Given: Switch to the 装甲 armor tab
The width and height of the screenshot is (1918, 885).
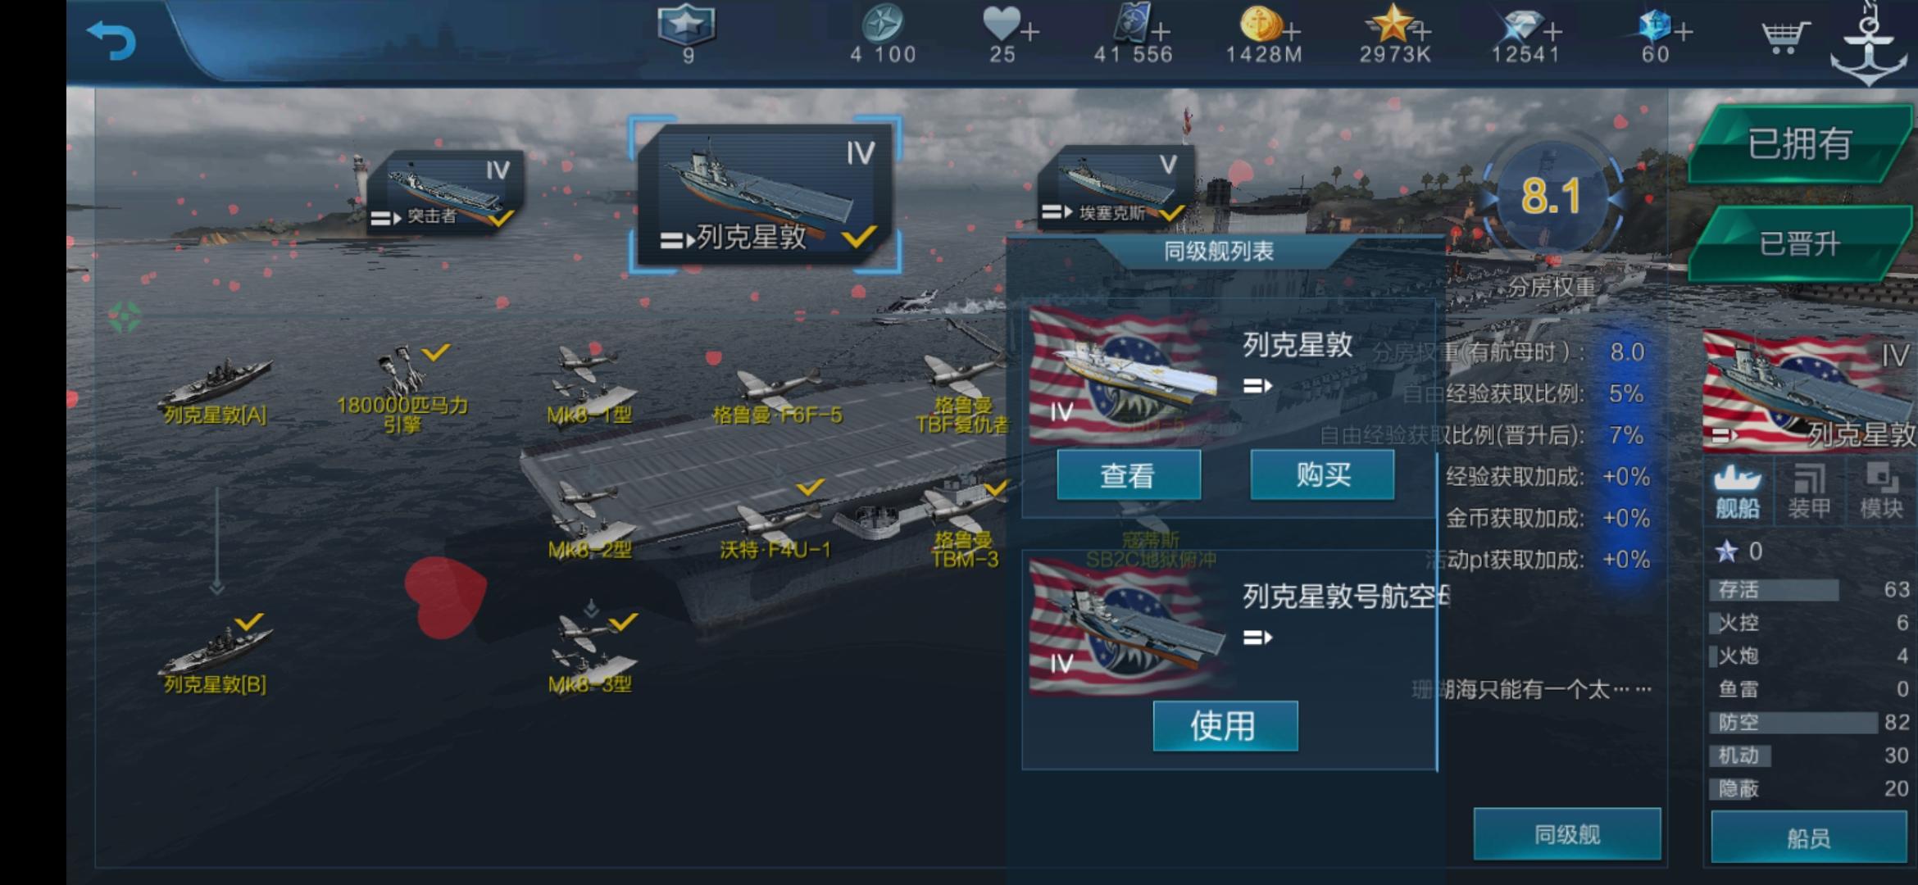Looking at the screenshot, I should (x=1809, y=492).
